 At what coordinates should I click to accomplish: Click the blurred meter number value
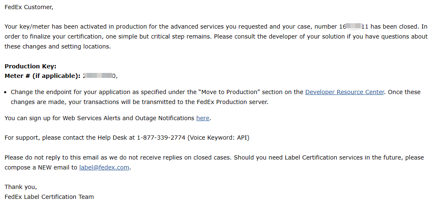pyautogui.click(x=99, y=76)
